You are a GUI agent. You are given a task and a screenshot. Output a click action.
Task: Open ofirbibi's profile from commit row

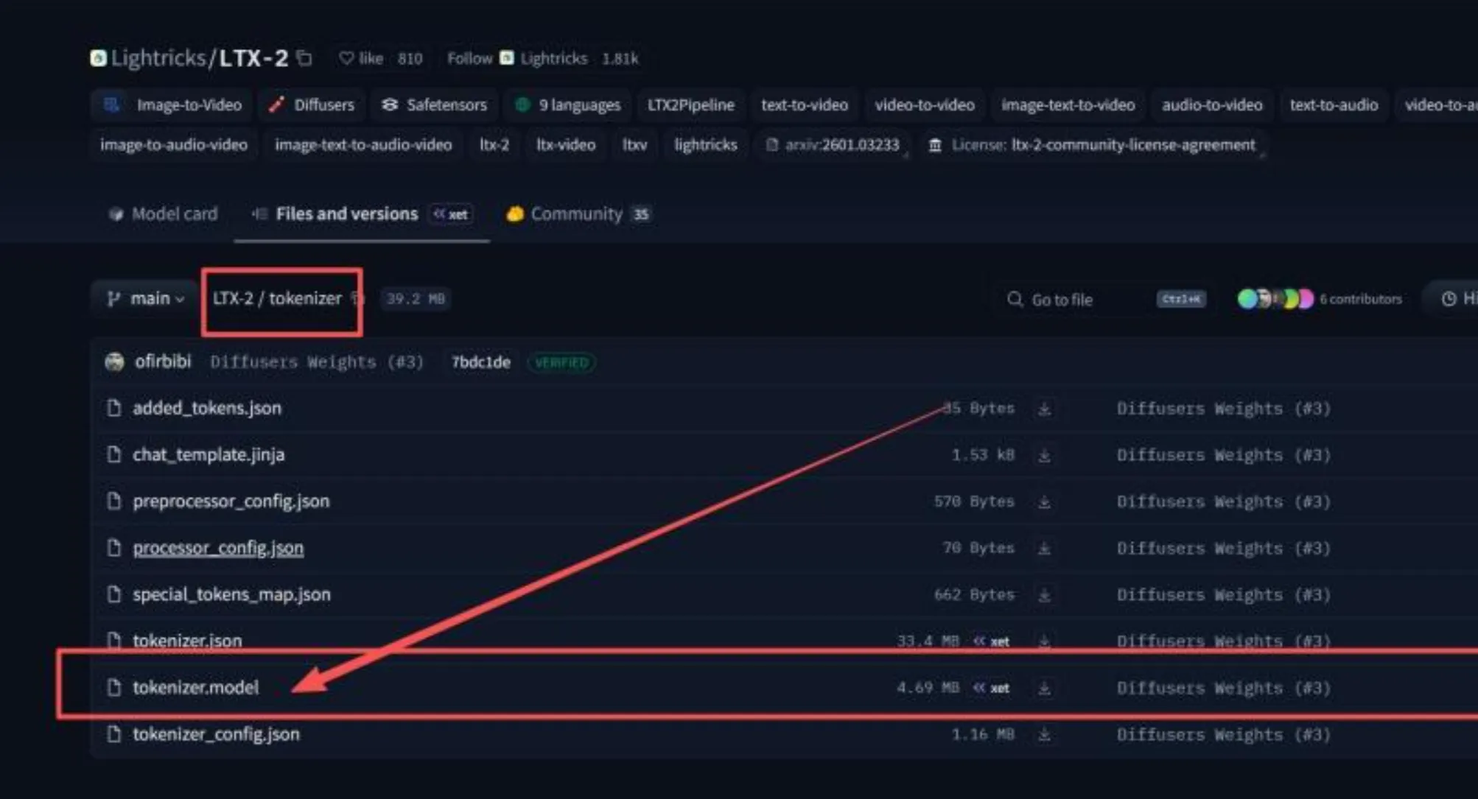pos(162,362)
